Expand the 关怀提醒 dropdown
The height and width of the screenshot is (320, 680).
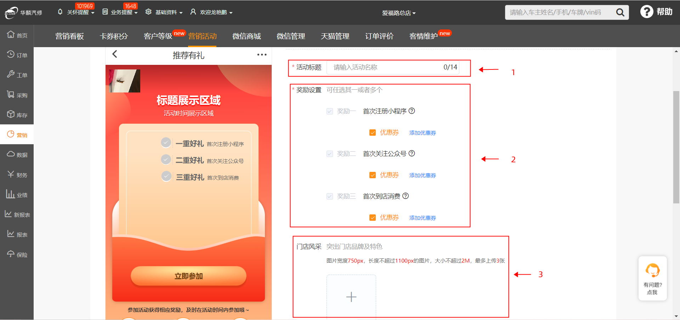[x=81, y=12]
